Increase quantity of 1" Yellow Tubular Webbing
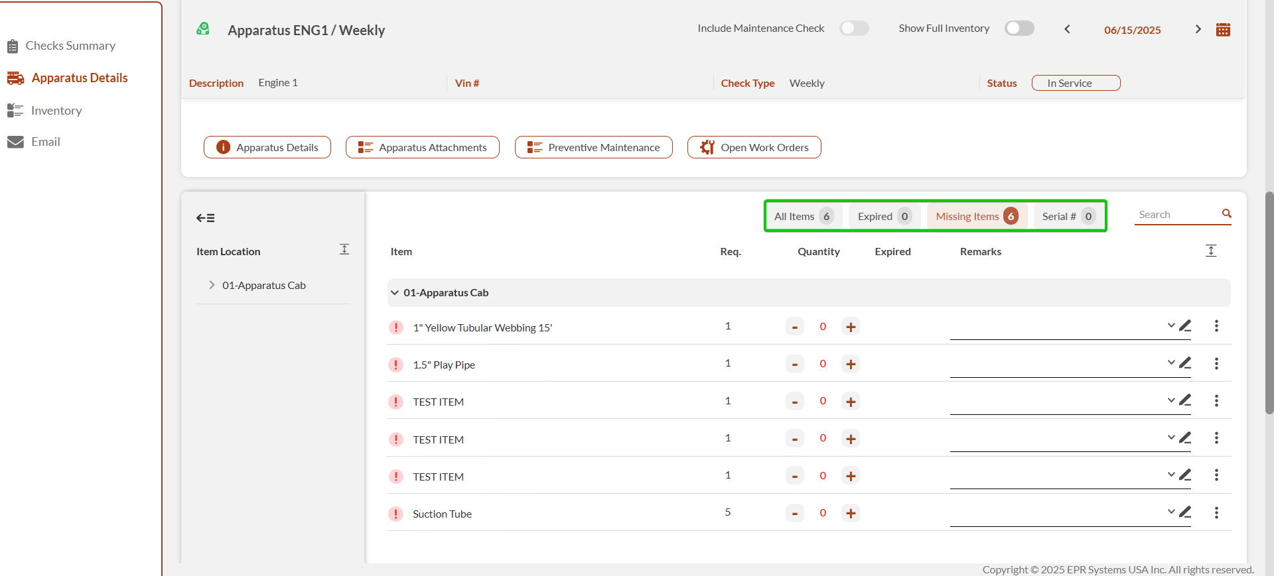The height and width of the screenshot is (576, 1274). coord(851,327)
